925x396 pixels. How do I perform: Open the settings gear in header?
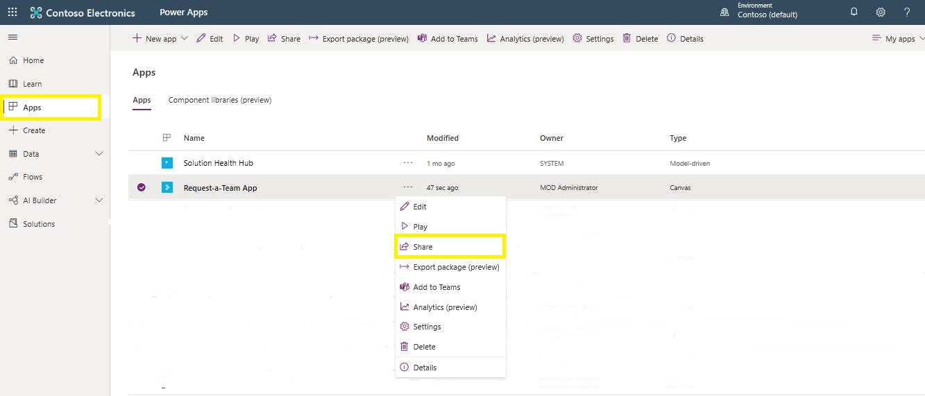pos(881,12)
